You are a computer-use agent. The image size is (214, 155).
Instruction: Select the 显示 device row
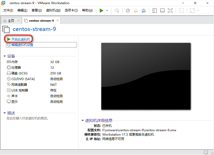(x=41, y=102)
